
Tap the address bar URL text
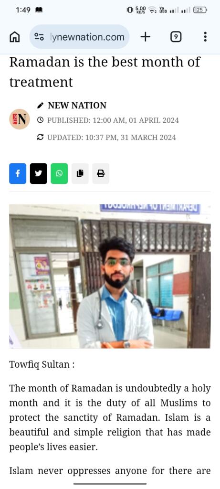87,37
